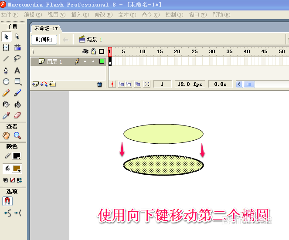Open the 插入 menu
This screenshot has width=289, height=240.
coord(80,14)
